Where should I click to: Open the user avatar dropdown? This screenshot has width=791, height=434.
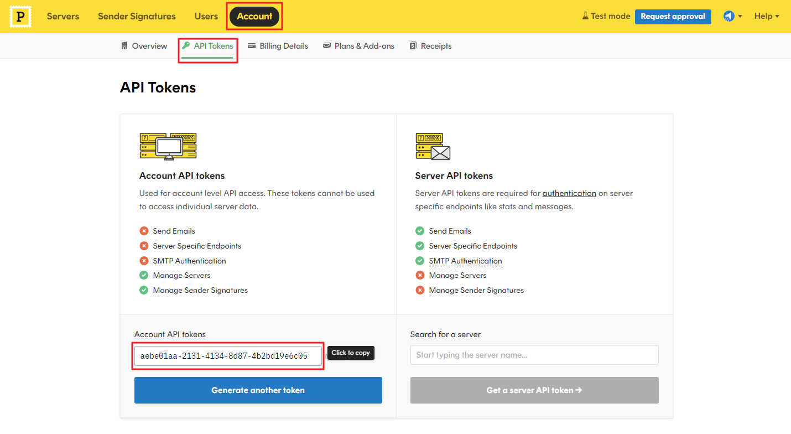click(732, 17)
